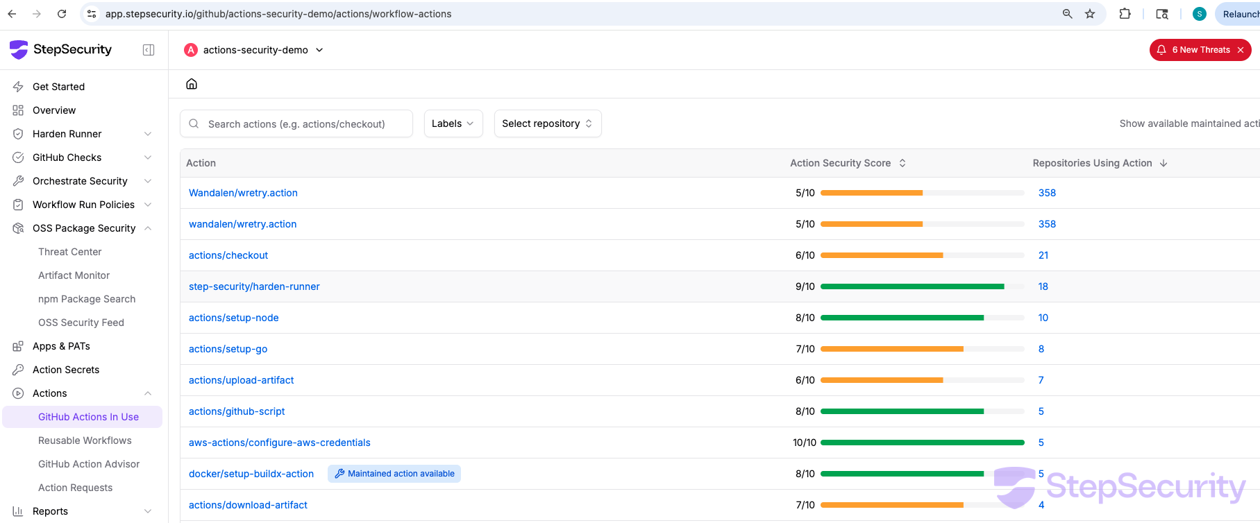Click the Actions play-circle icon

click(x=18, y=393)
